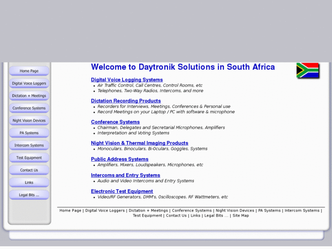The height and width of the screenshot is (249, 332).
Task: Open Links sidebar button
Action: coord(29,182)
